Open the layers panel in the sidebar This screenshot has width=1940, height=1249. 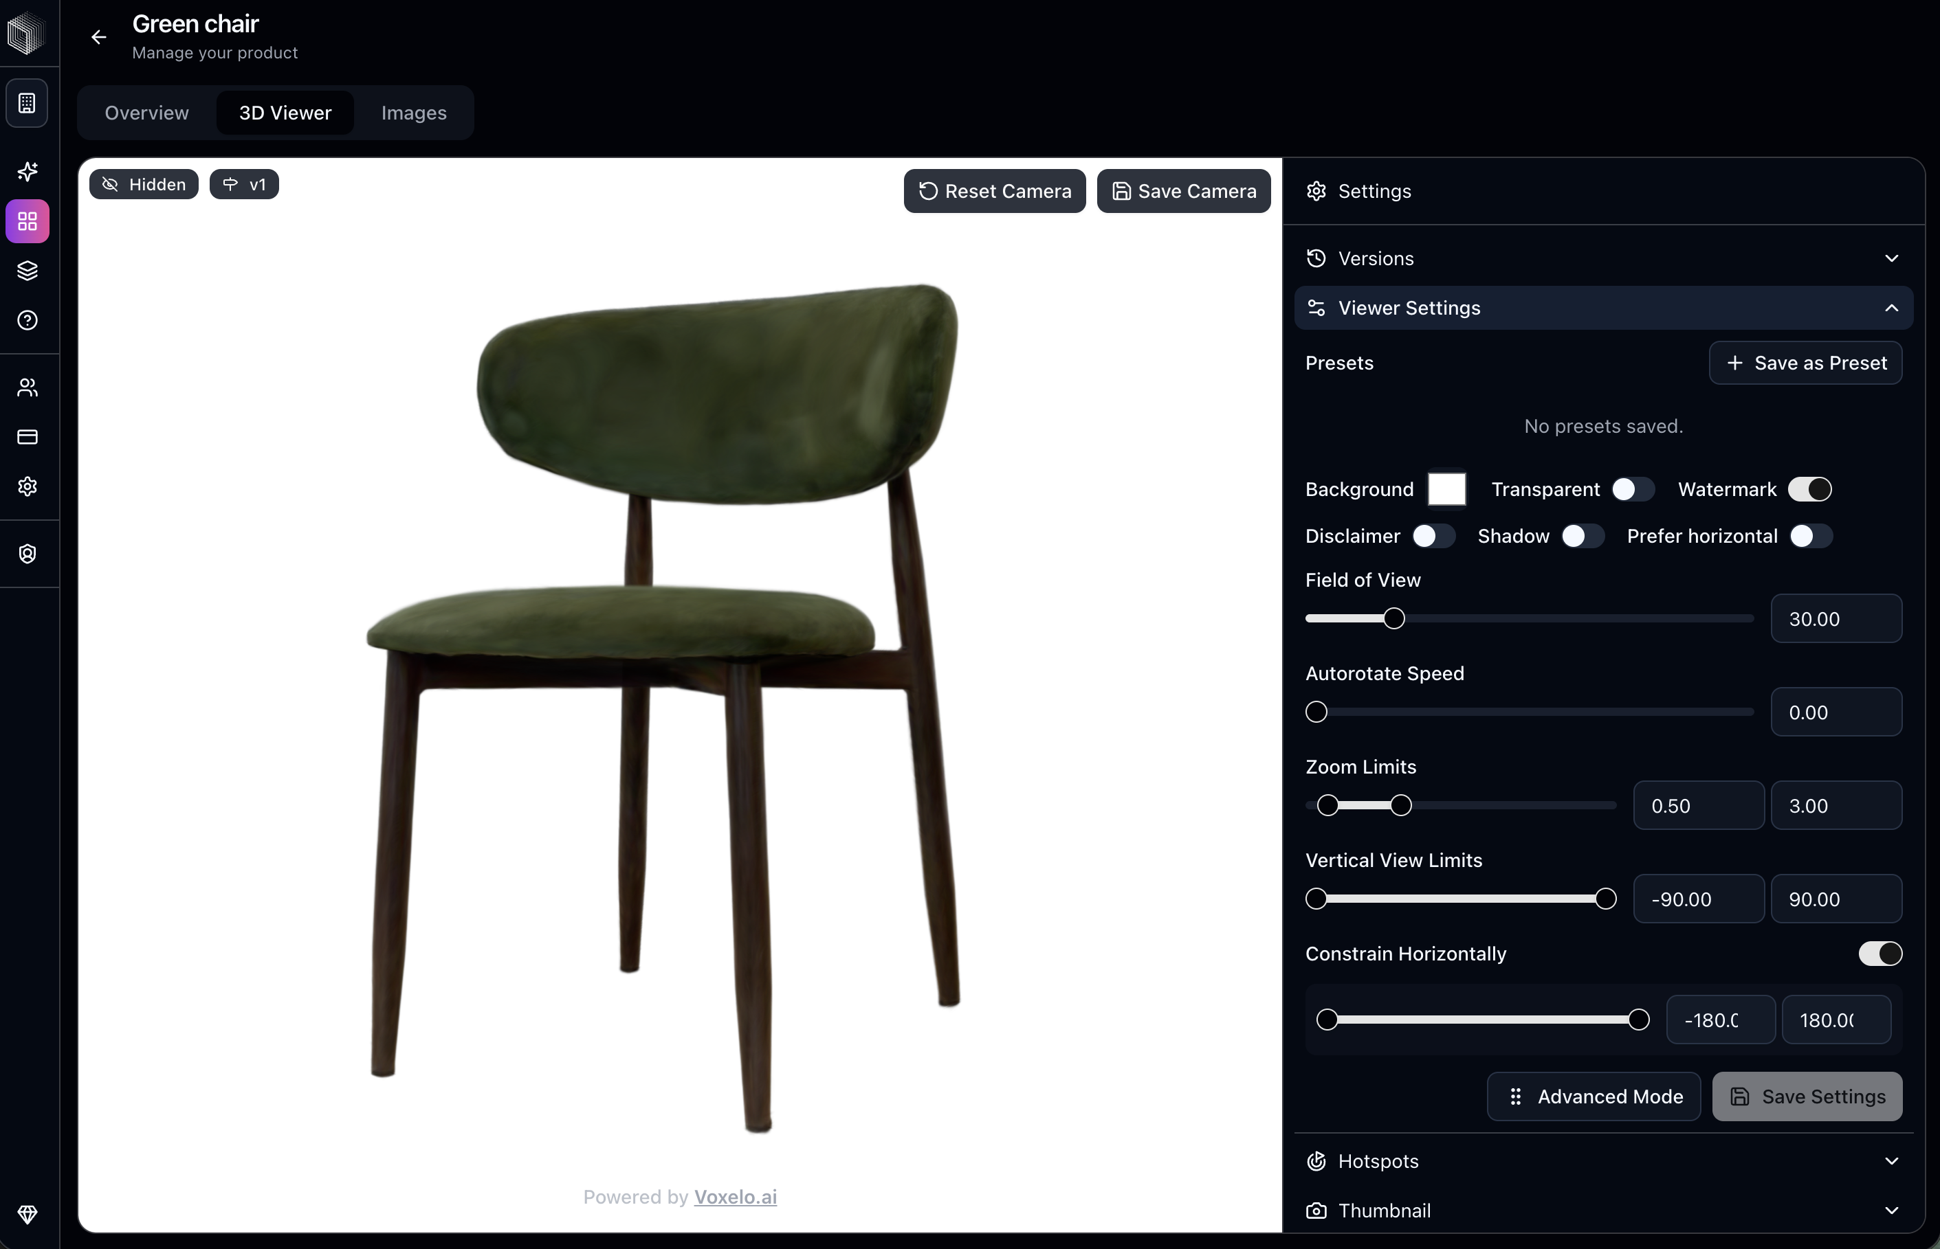27,270
